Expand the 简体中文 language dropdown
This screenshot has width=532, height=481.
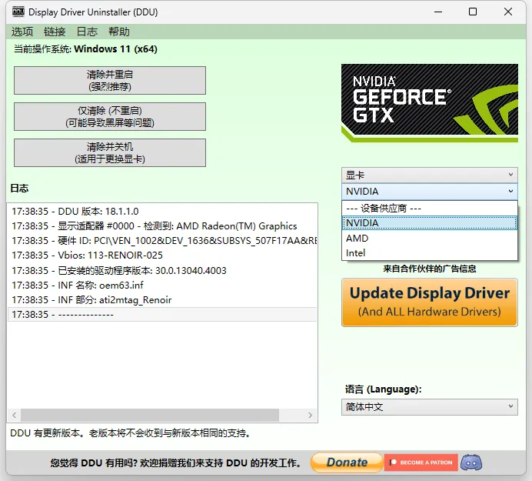429,406
